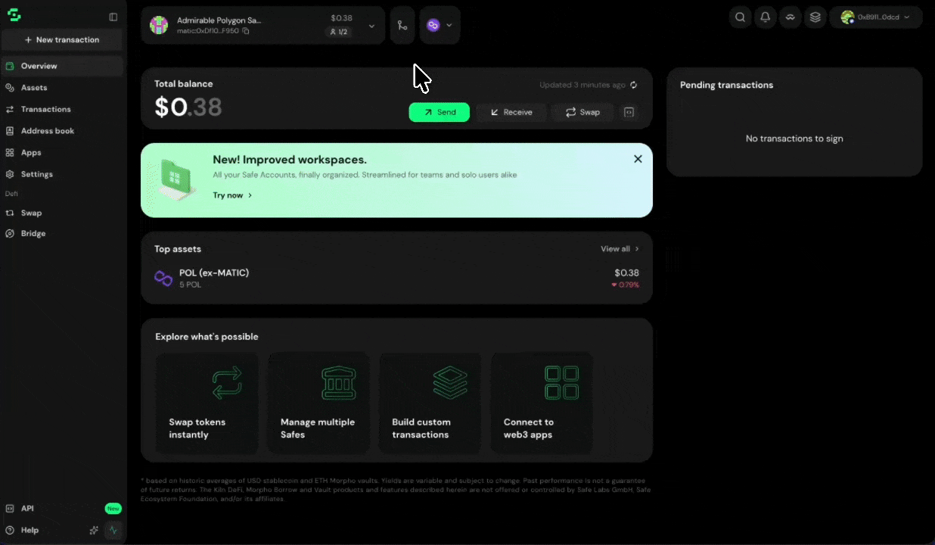This screenshot has height=545, width=935.
Task: Click the Safe logo in the sidebar
Action: [14, 15]
